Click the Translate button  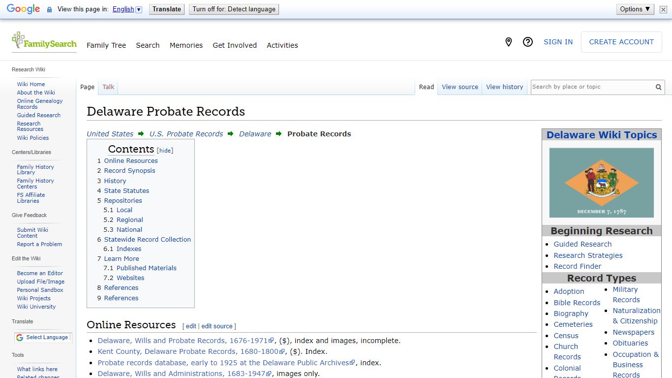[167, 9]
